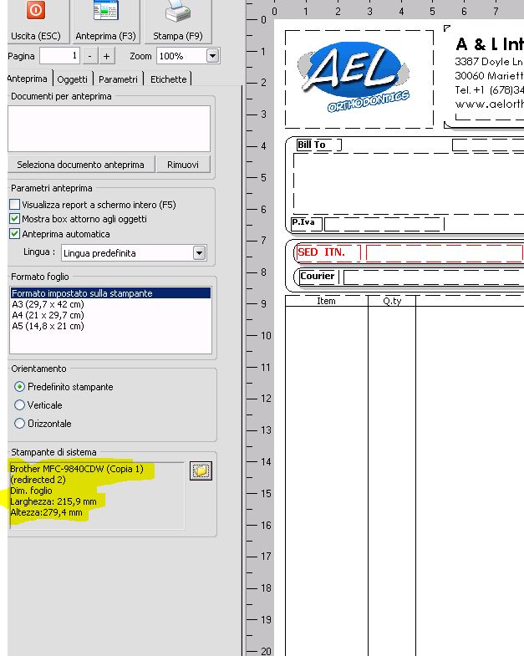Select company address 3387 Doyle Ln text
Viewport: 524px width, 656px height.
pyautogui.click(x=489, y=62)
